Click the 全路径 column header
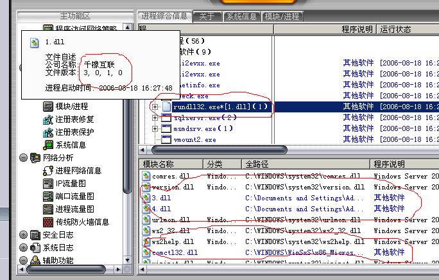 coord(257,164)
